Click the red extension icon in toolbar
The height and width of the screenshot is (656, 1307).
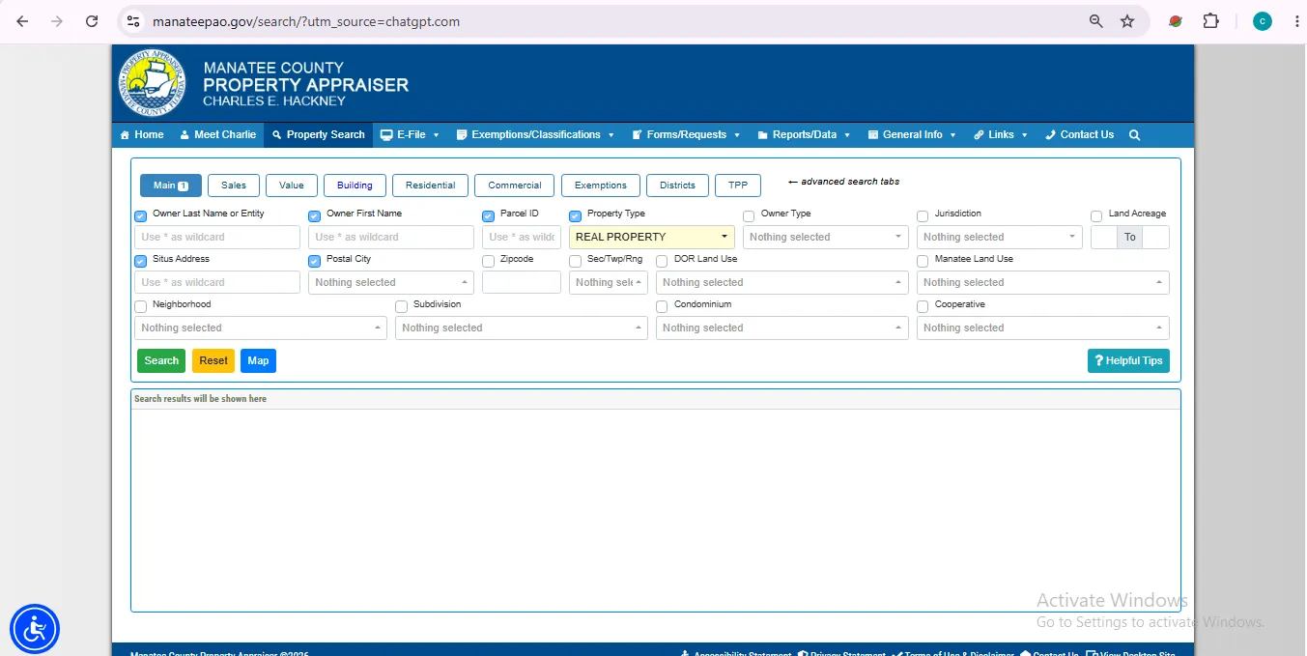click(1176, 21)
